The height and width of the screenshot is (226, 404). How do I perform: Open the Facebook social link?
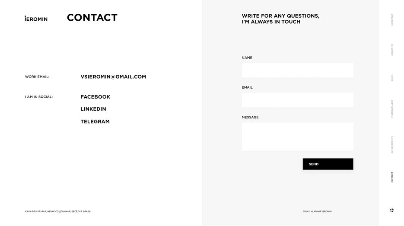click(95, 97)
